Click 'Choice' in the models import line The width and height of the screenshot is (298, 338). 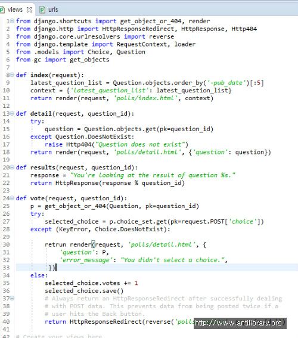pos(98,52)
